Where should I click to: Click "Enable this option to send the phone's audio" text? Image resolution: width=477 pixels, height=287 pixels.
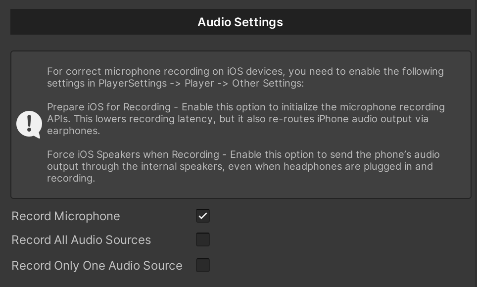334,154
